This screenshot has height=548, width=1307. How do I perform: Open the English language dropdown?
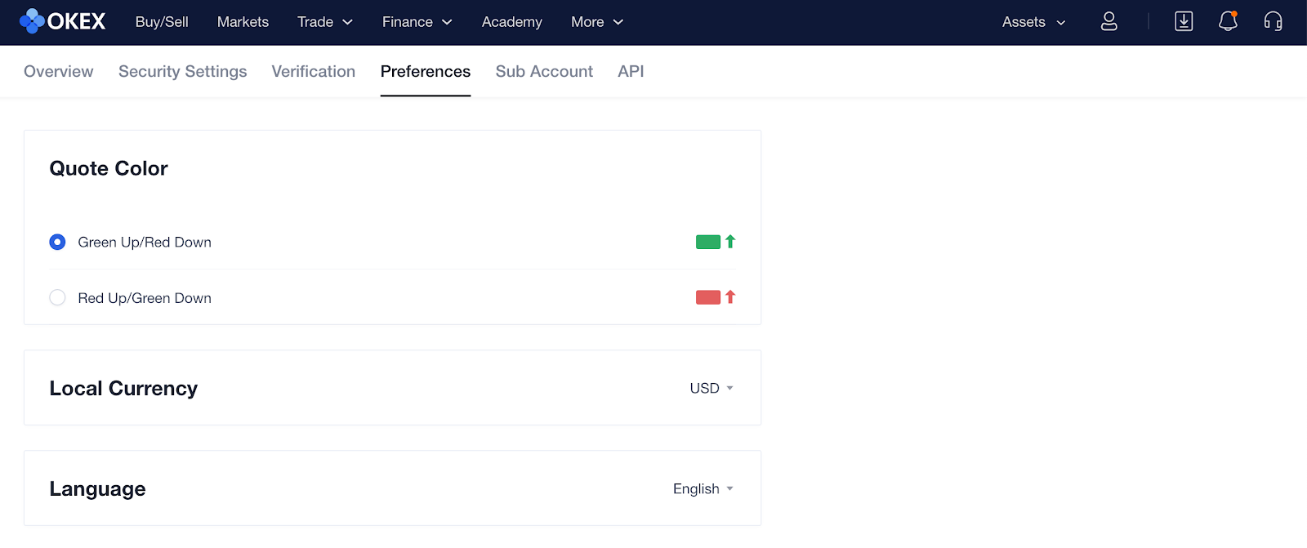tap(703, 488)
